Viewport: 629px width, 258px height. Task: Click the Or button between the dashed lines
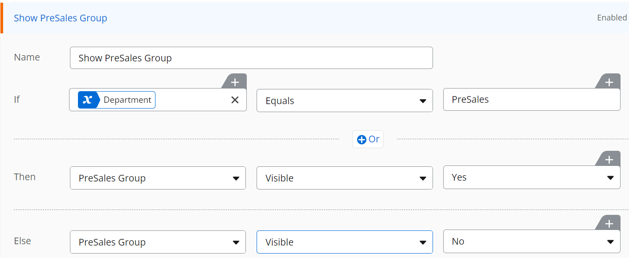368,139
